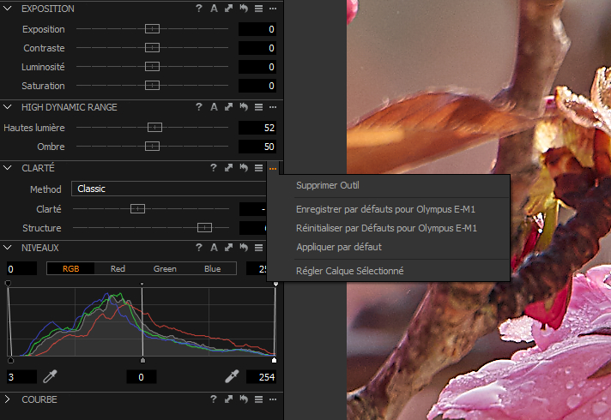Screen dimensions: 611x420
Task: Collapse the Clarté panel
Action: 8,168
